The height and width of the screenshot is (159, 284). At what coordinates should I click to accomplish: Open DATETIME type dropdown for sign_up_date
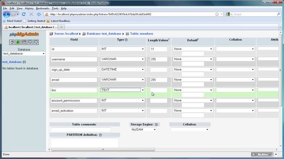pos(122,70)
